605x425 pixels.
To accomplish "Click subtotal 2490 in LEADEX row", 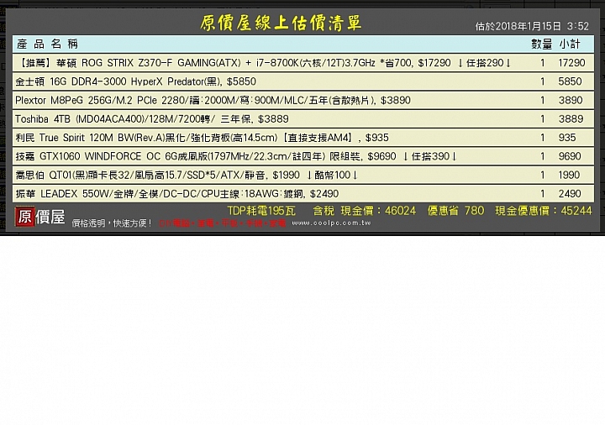I will pos(570,194).
